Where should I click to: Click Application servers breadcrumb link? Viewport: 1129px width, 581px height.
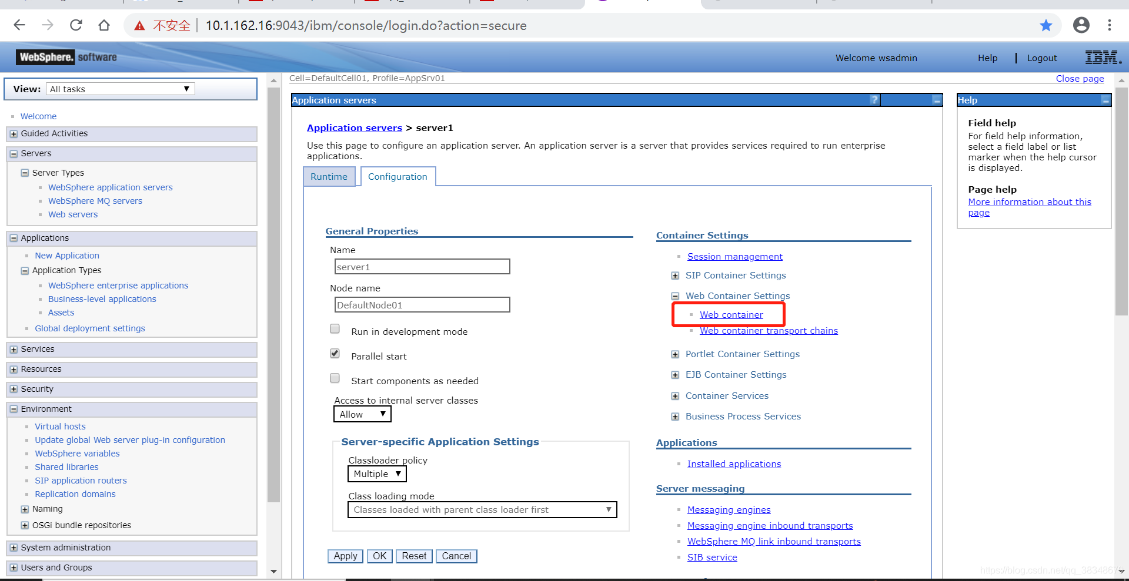click(x=355, y=127)
